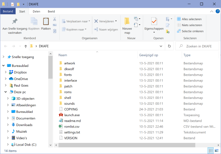
Task: Expand the Downloads tree node
Action: coord(8,125)
